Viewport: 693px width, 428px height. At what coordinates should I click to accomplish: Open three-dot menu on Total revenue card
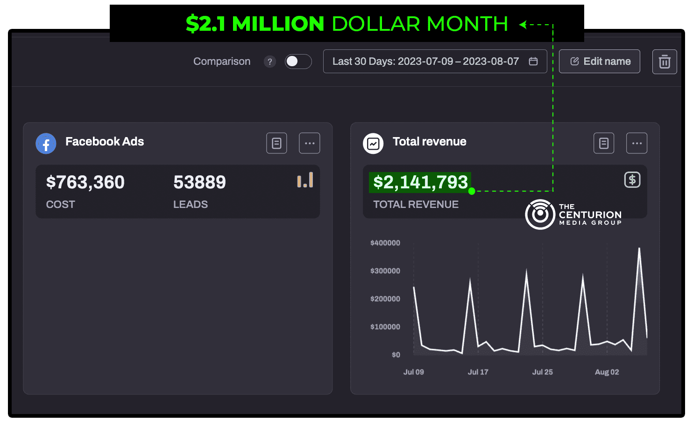(x=637, y=143)
